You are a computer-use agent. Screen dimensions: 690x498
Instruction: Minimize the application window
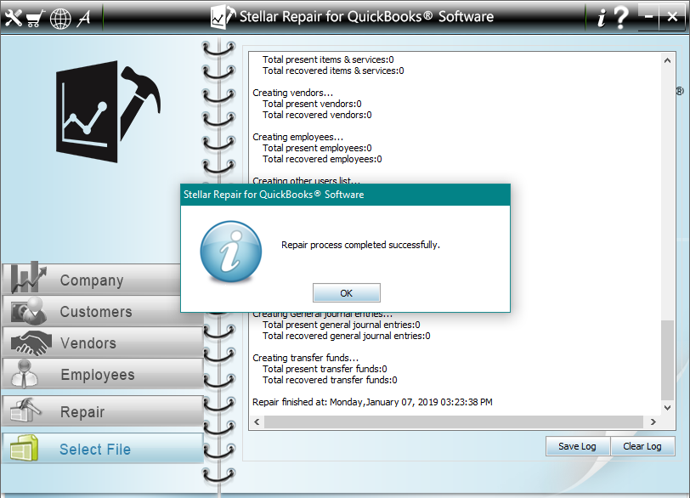(x=648, y=17)
